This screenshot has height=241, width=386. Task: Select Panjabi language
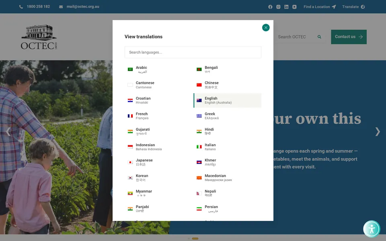pyautogui.click(x=159, y=208)
